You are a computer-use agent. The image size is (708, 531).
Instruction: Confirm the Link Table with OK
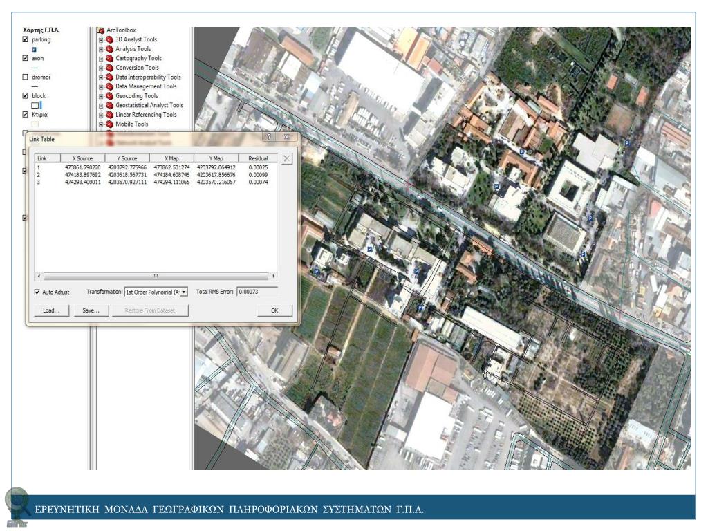[x=274, y=310]
